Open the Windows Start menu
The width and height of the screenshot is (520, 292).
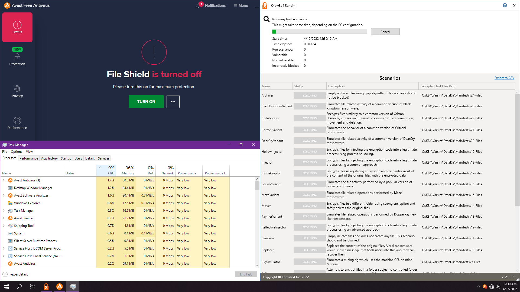[x=6, y=287]
